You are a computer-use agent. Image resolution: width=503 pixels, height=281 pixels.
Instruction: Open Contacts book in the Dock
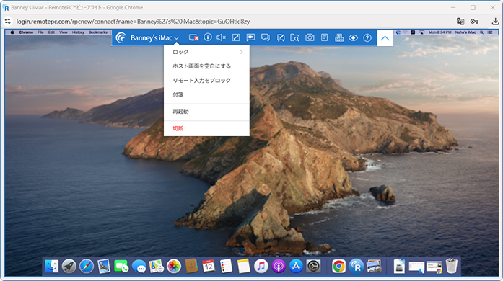click(191, 267)
